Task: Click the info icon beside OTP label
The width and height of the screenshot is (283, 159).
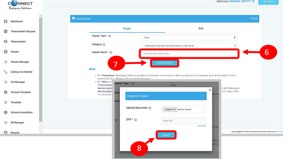Action: 135,120
